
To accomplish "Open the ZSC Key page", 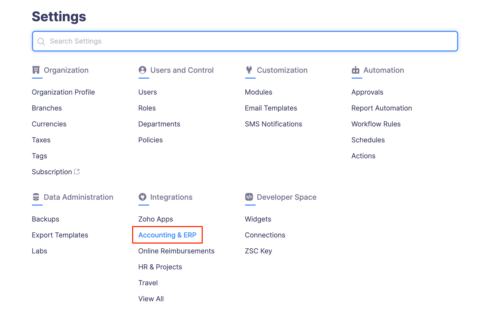I will tap(258, 251).
